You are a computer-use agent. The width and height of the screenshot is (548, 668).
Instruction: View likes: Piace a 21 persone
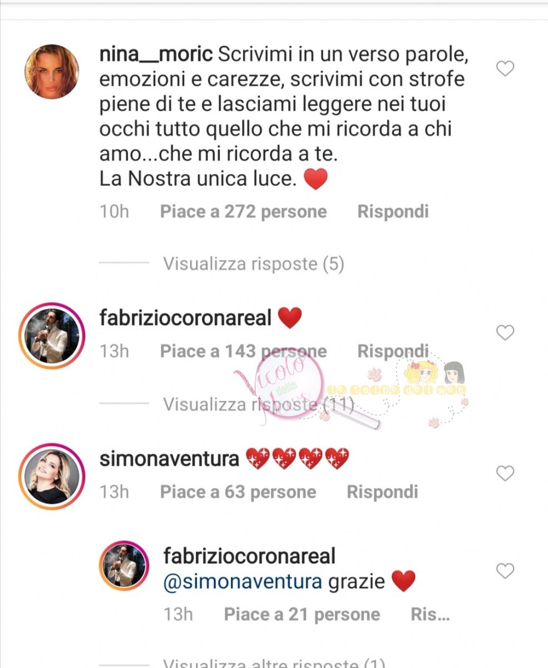point(302,615)
